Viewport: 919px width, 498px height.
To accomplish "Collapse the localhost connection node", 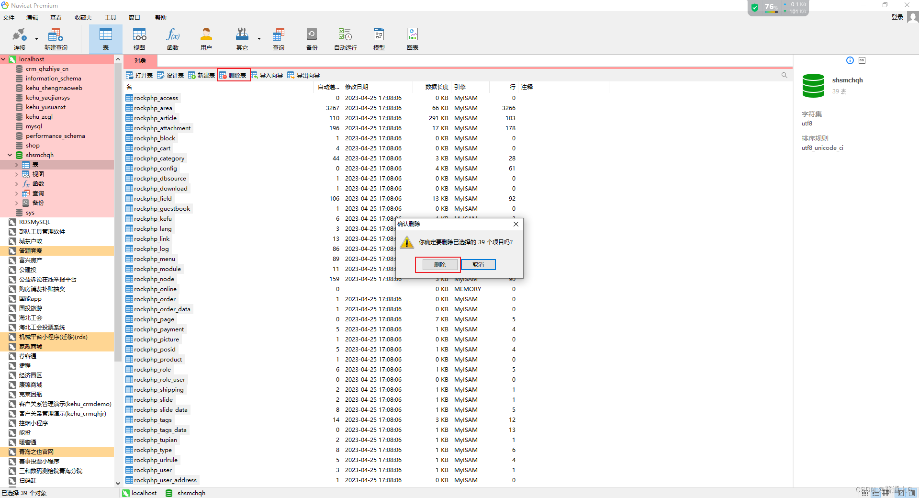I will (3, 59).
